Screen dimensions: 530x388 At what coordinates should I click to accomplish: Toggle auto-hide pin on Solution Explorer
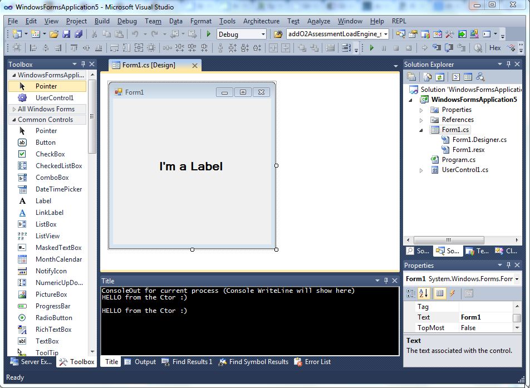(508, 64)
